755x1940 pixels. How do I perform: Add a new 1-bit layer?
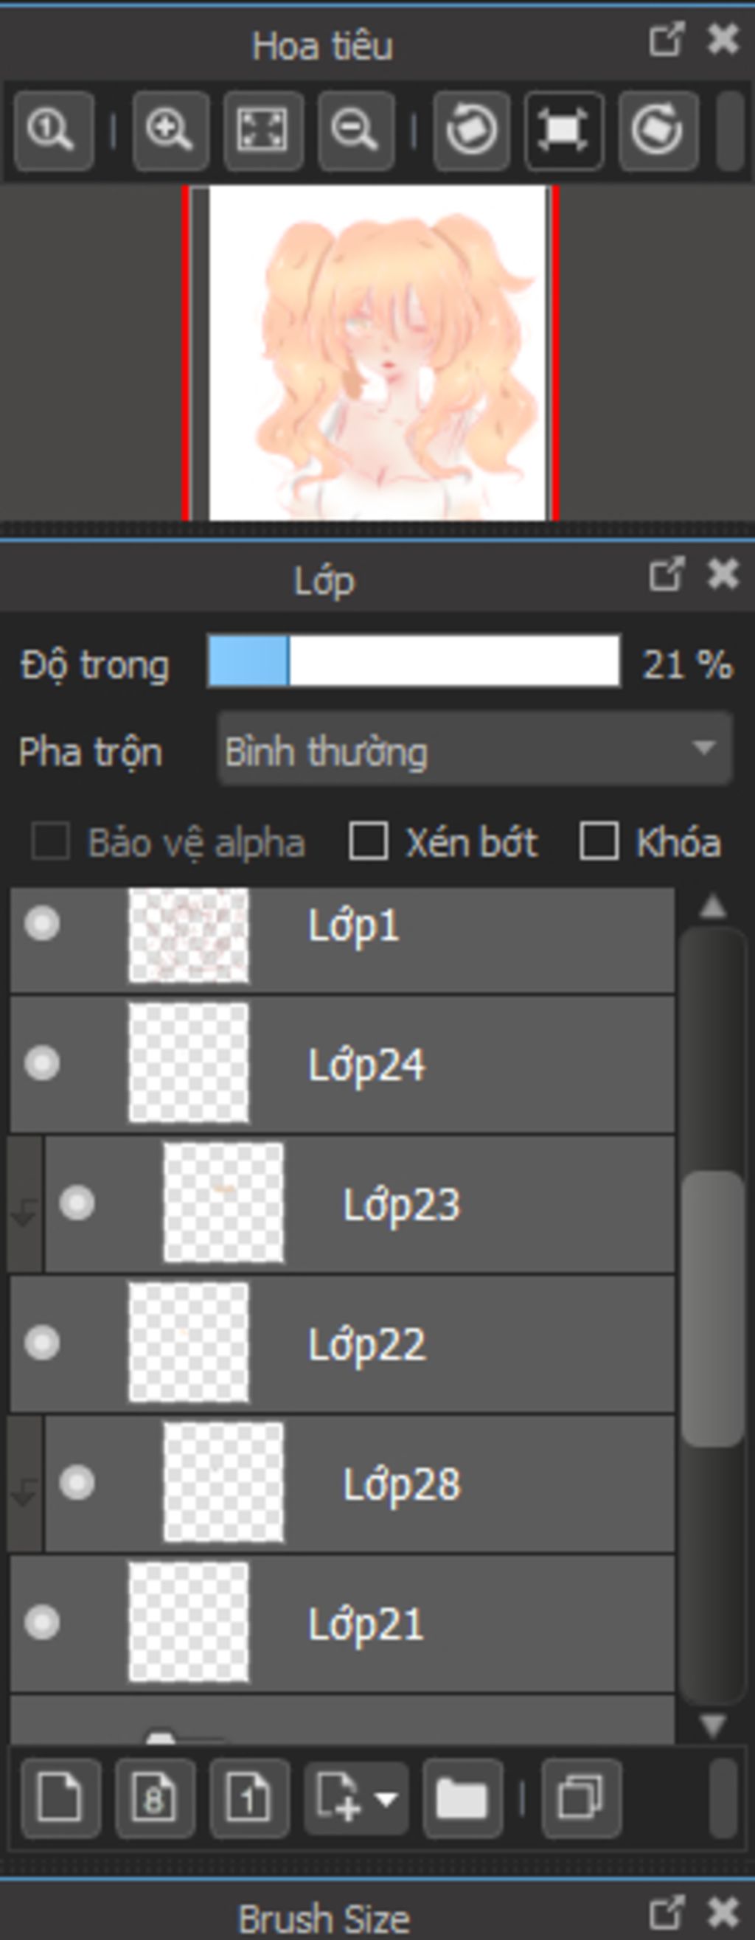249,1799
